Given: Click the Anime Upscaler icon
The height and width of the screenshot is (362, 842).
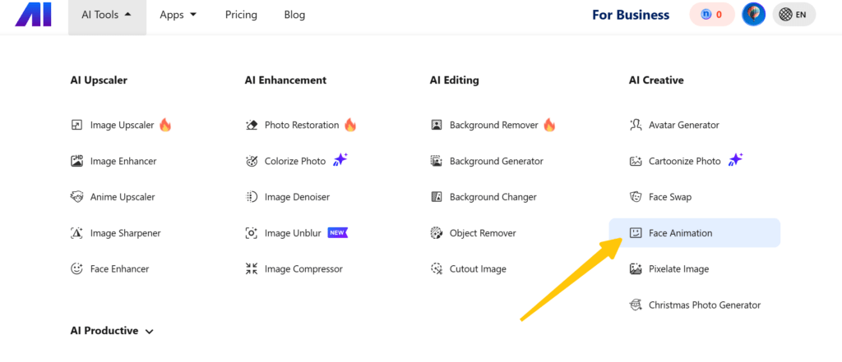Looking at the screenshot, I should point(76,197).
